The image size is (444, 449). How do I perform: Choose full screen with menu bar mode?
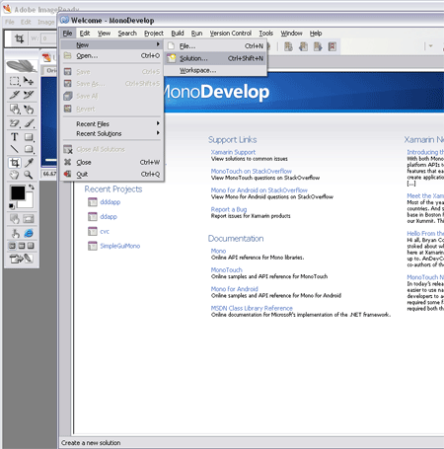(x=22, y=246)
